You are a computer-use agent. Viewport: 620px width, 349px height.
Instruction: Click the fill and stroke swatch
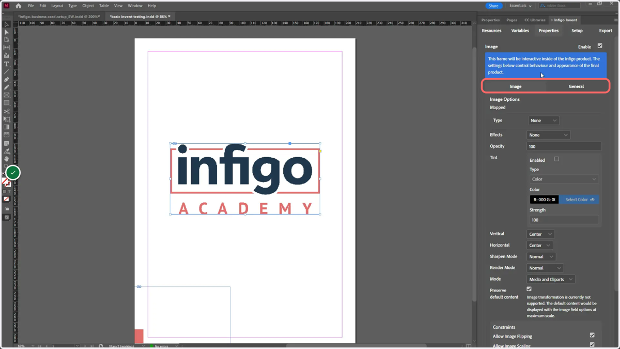pos(7,182)
